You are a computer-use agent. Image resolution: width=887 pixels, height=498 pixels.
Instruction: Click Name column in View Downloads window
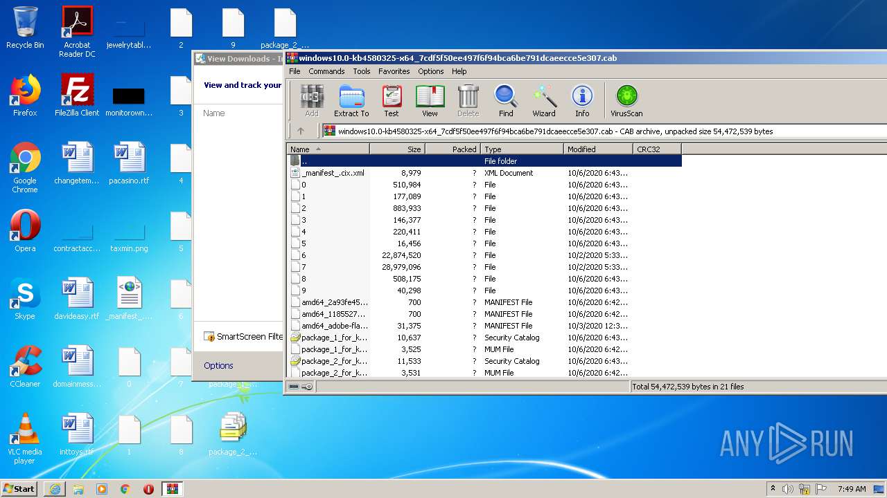pyautogui.click(x=214, y=113)
